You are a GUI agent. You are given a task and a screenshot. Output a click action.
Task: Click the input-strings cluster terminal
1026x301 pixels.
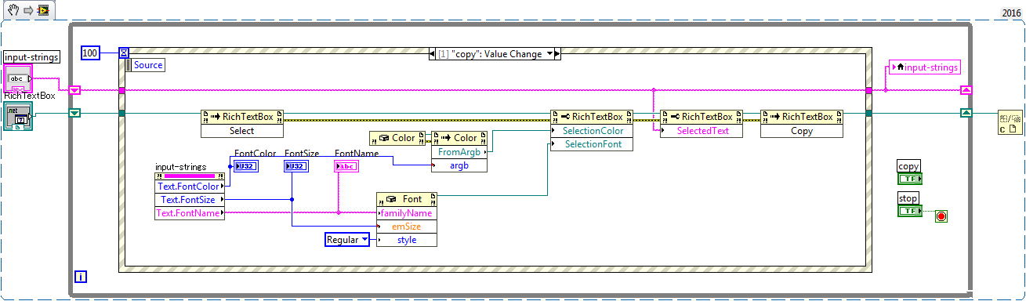point(17,78)
